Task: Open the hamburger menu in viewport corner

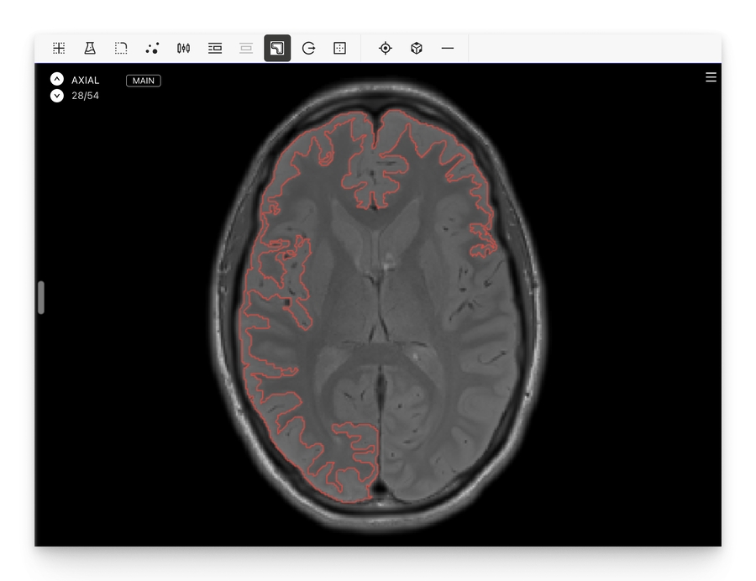Action: tap(711, 77)
